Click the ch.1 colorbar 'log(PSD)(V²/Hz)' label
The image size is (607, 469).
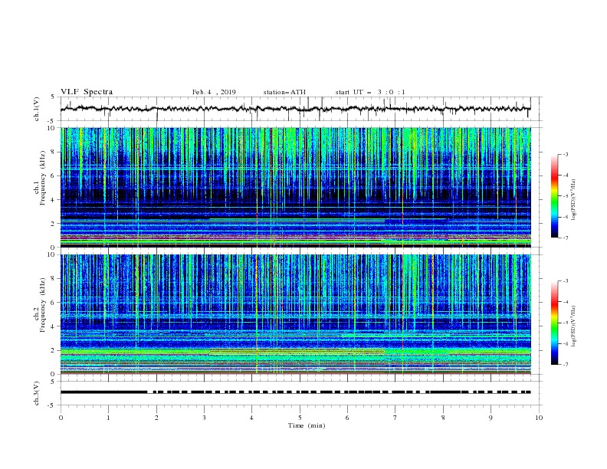[x=573, y=200]
